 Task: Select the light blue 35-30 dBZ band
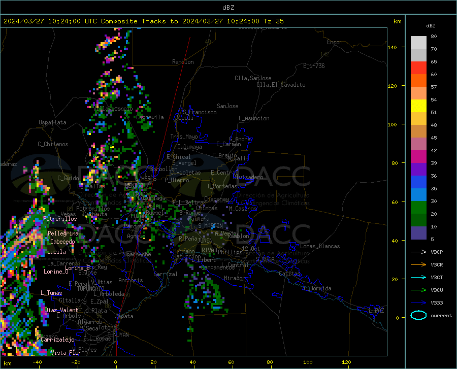(418, 195)
